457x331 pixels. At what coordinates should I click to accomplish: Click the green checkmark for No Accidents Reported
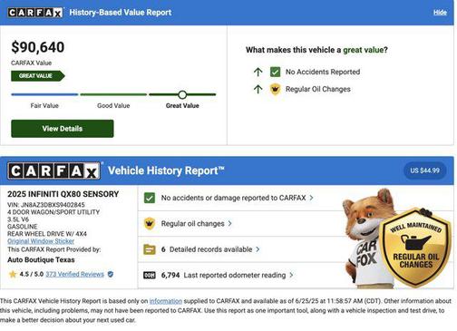pyautogui.click(x=275, y=72)
